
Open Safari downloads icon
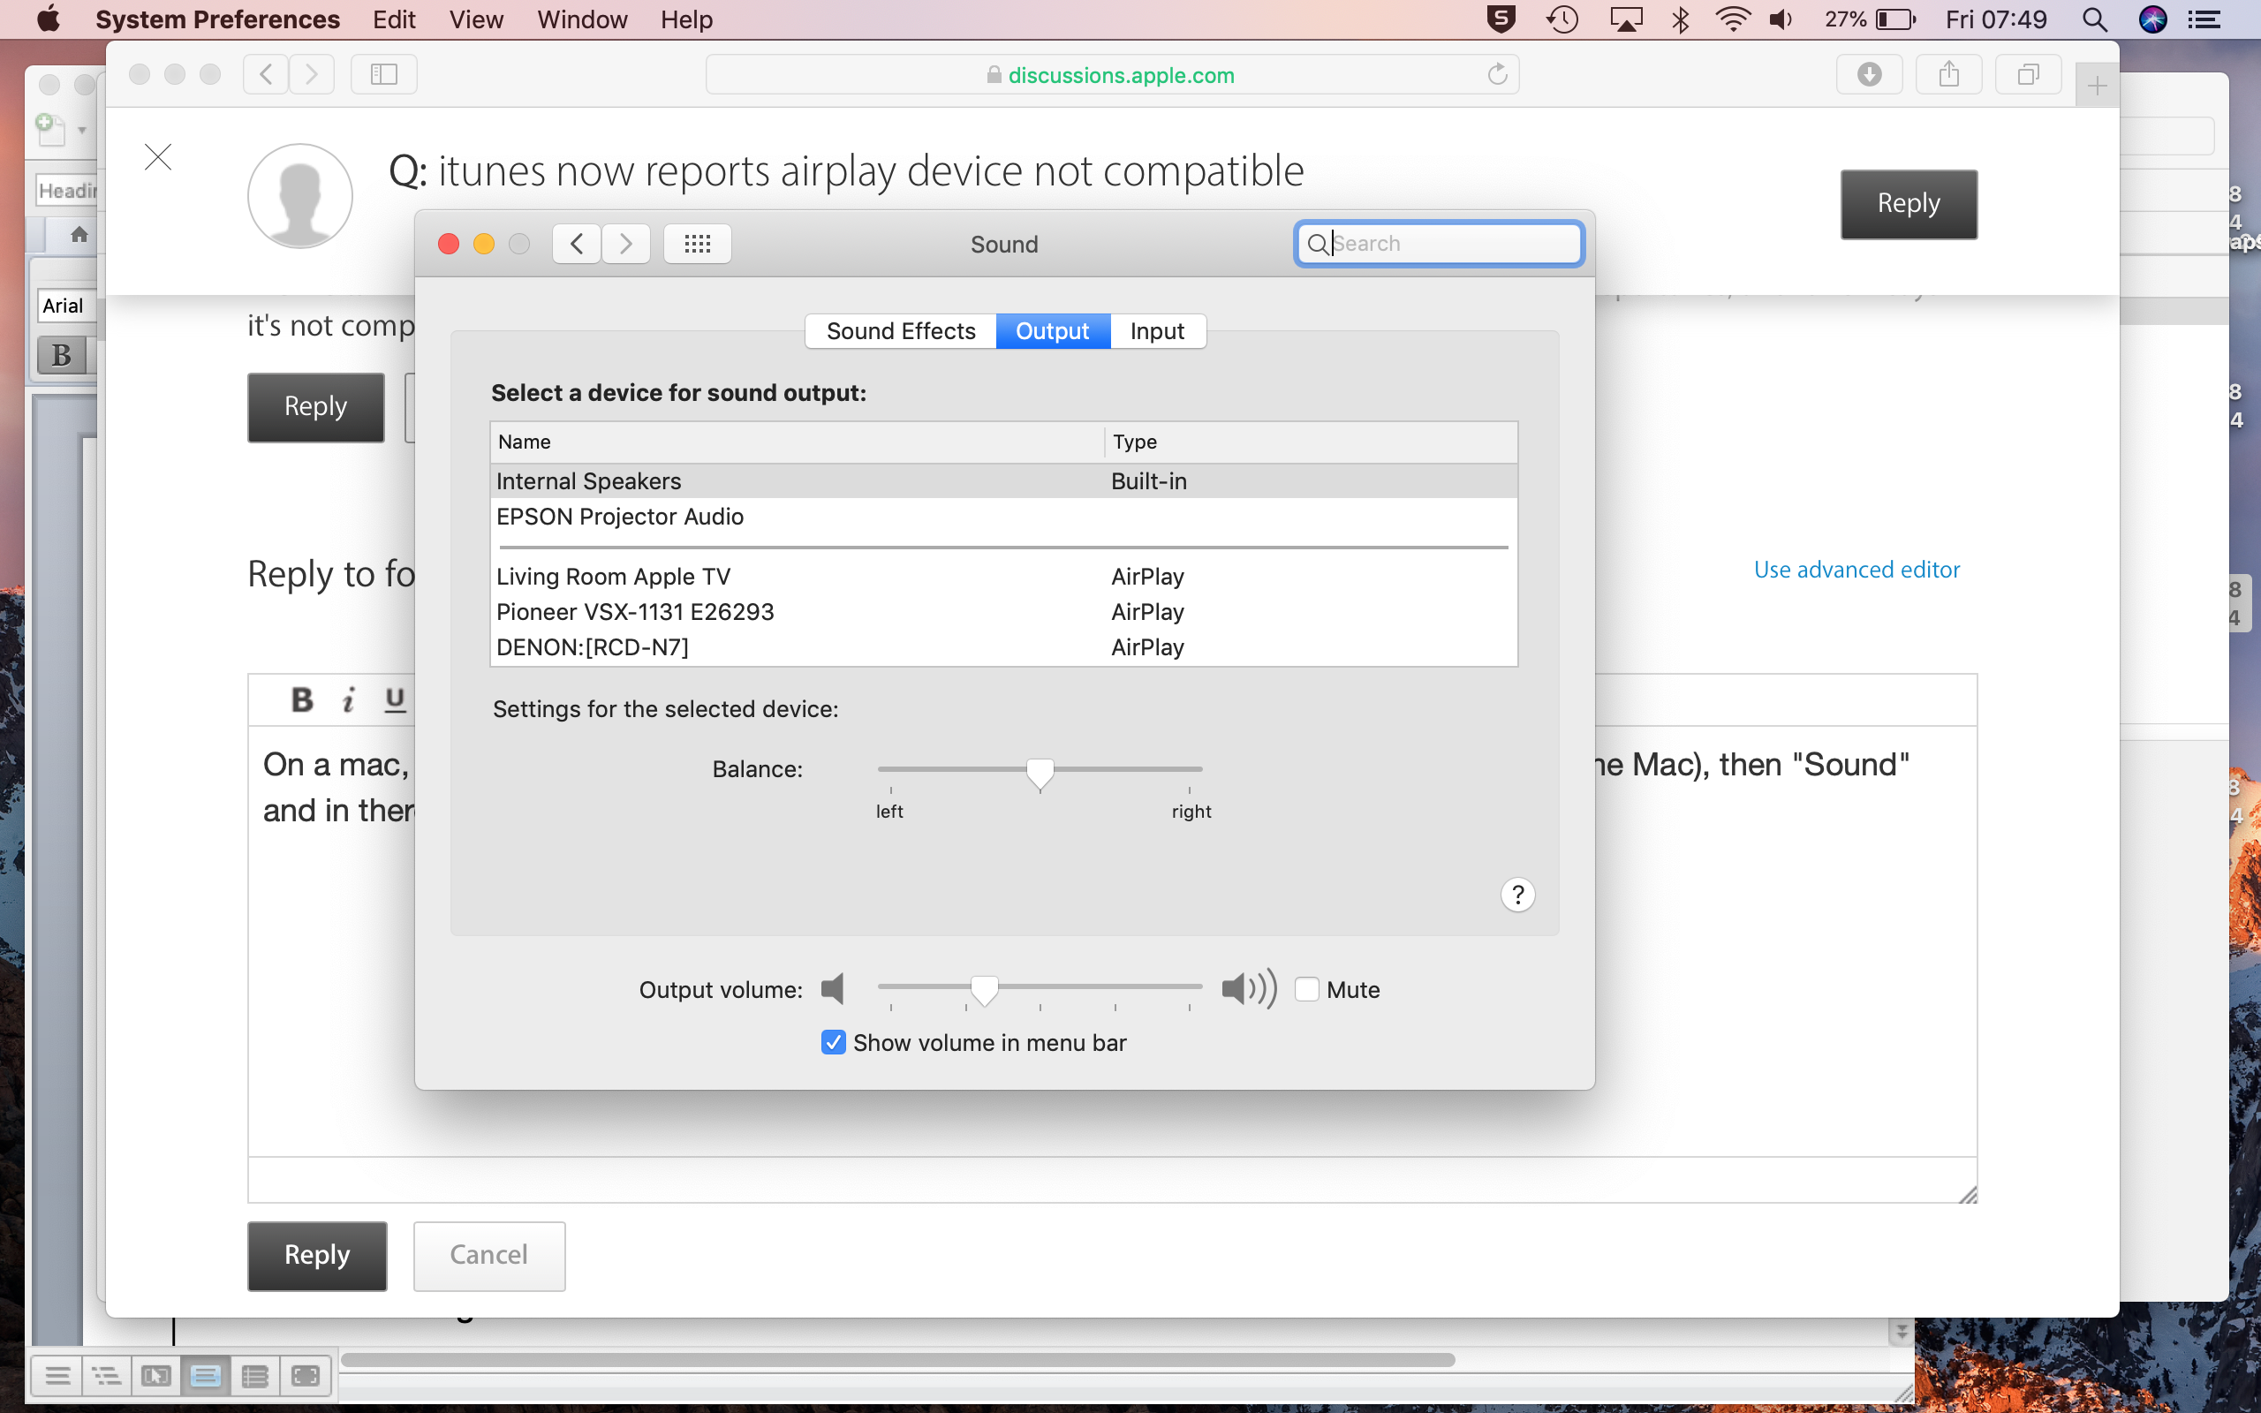[x=1869, y=74]
